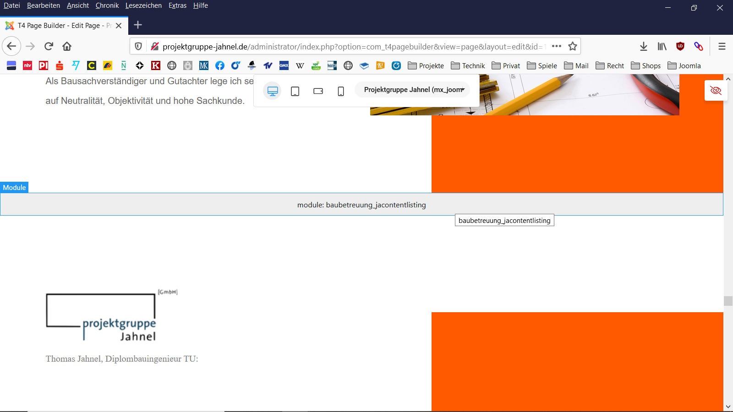Open the red K bookmark
Image resolution: width=733 pixels, height=412 pixels.
click(x=156, y=65)
